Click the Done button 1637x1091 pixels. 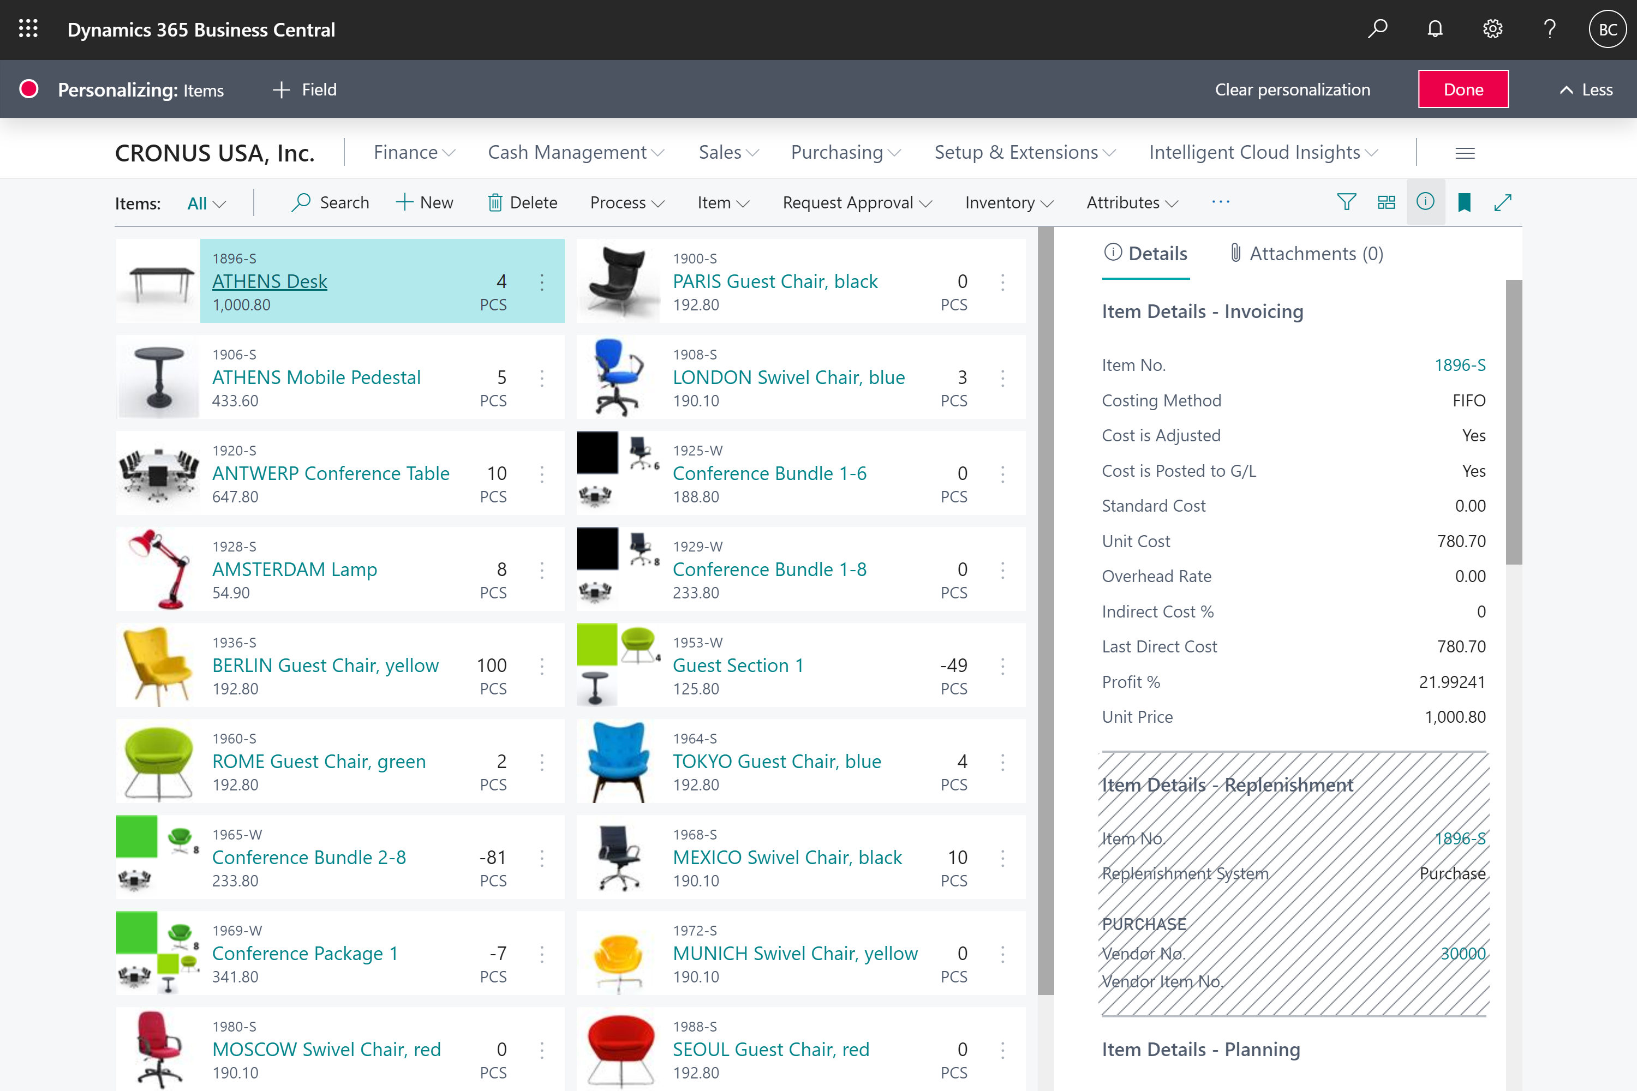click(x=1463, y=90)
